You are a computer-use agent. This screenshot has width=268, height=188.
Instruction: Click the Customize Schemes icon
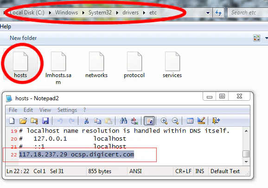pos(201,121)
